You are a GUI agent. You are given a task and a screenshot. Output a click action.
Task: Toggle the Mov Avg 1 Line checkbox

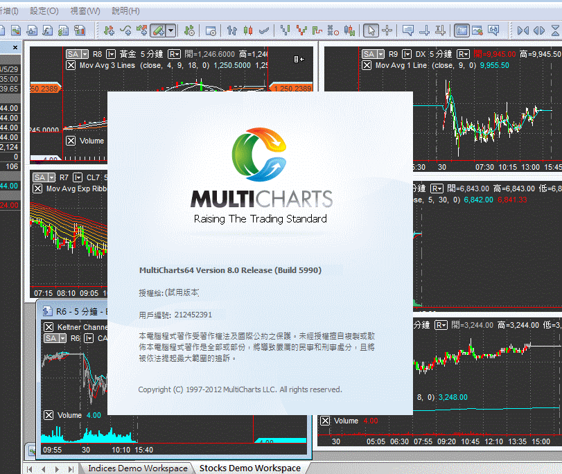pos(367,65)
